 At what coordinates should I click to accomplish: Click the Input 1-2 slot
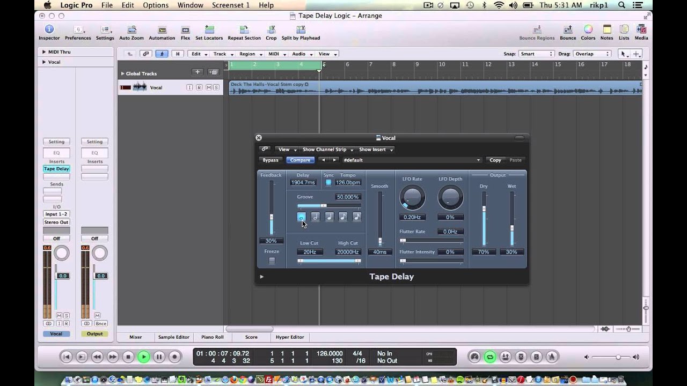pos(56,214)
